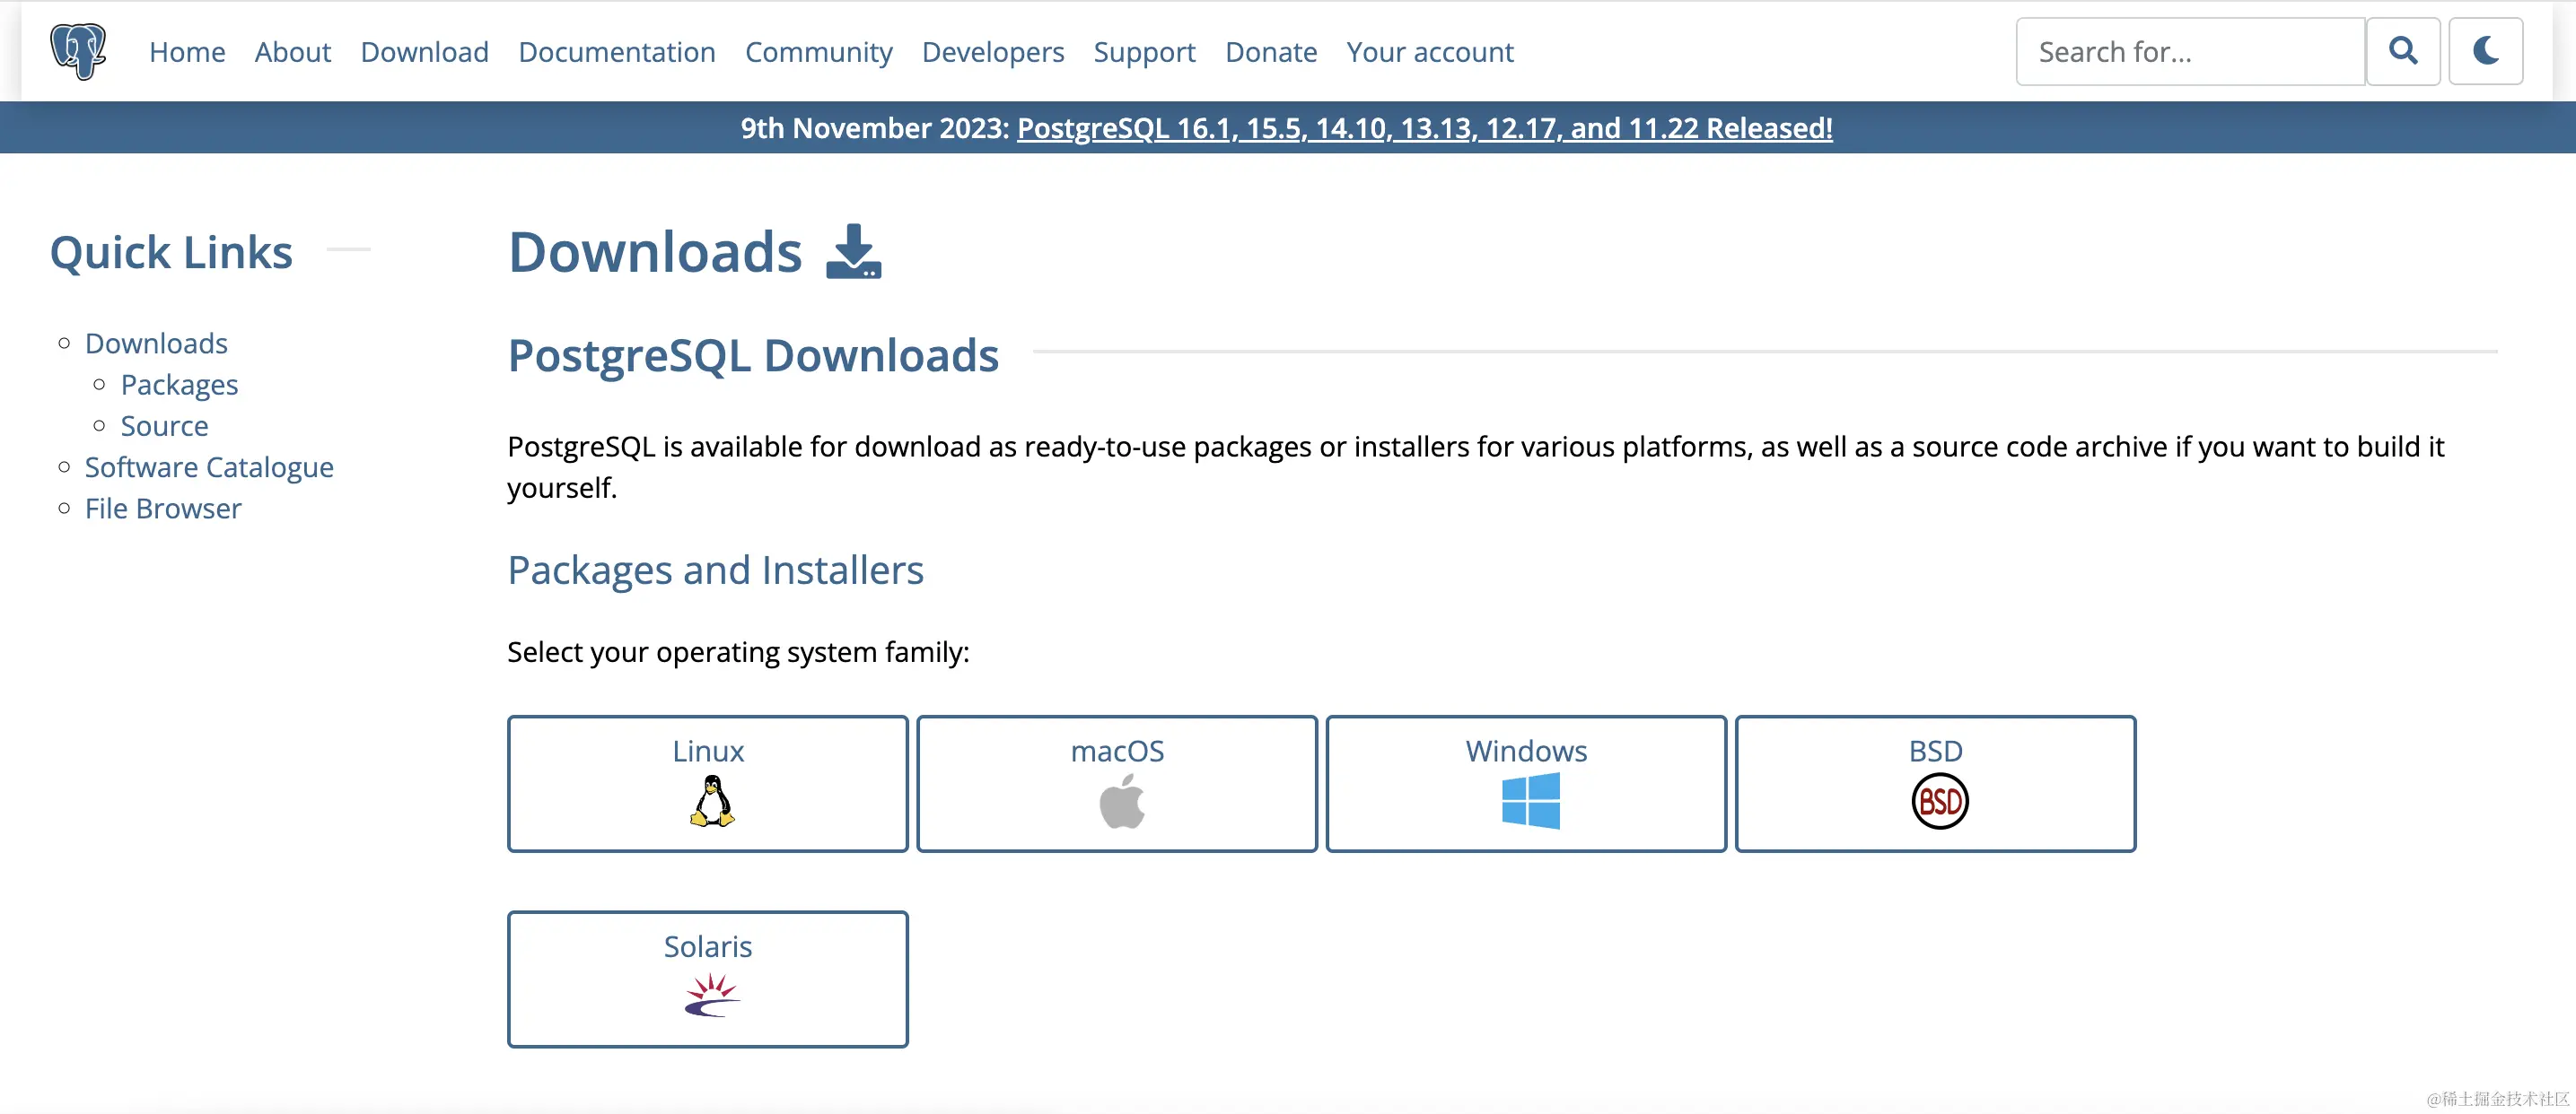Pick the BSD logo icon
The image size is (2576, 1114).
[1939, 801]
